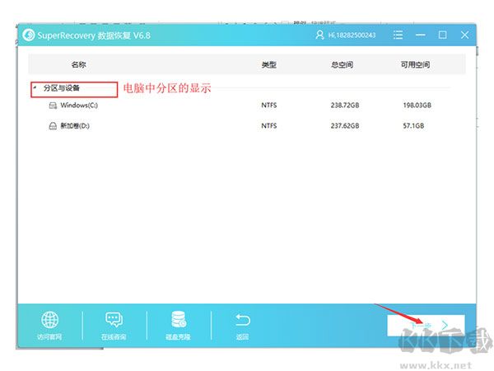494x371 pixels.
Task: Click the return arrow icon
Action: point(242,320)
